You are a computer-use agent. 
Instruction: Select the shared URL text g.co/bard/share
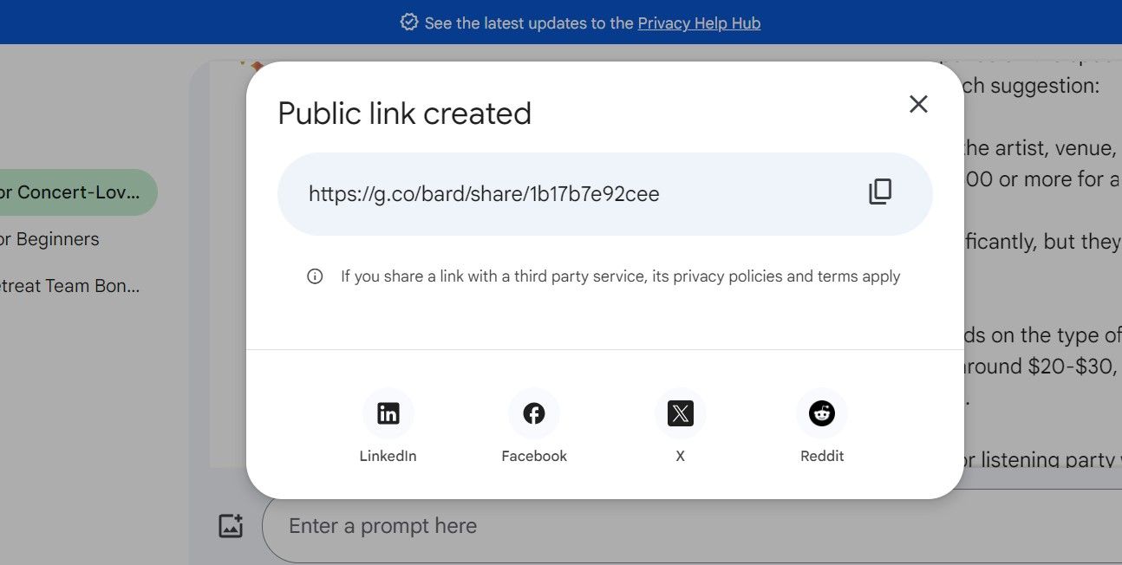pos(484,194)
